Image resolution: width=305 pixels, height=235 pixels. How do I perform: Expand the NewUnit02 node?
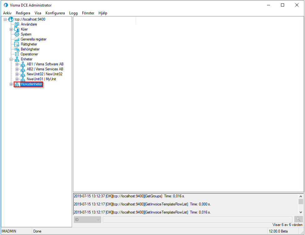(17, 74)
